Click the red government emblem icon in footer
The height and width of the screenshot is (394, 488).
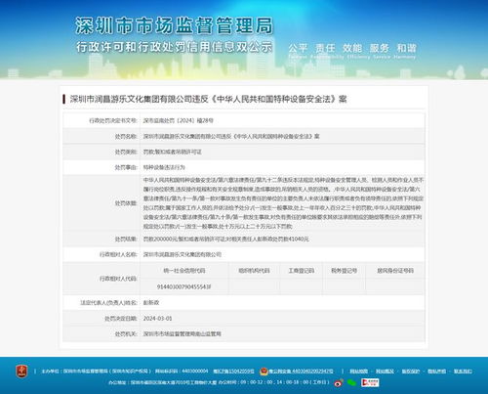click(21, 372)
